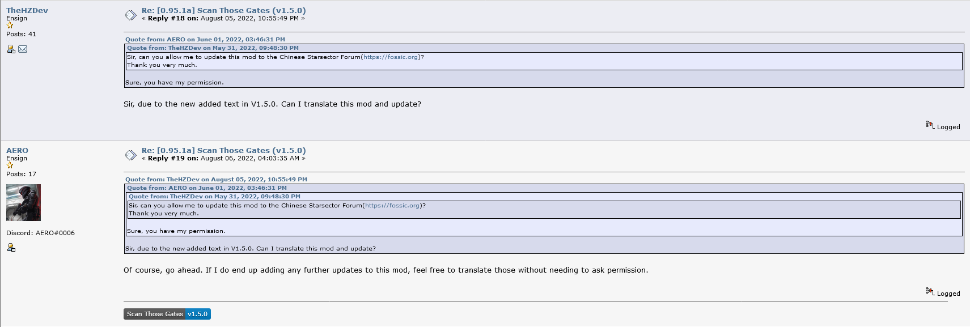Click the Logged IP icon in Reply #18
The height and width of the screenshot is (327, 970).
[930, 124]
